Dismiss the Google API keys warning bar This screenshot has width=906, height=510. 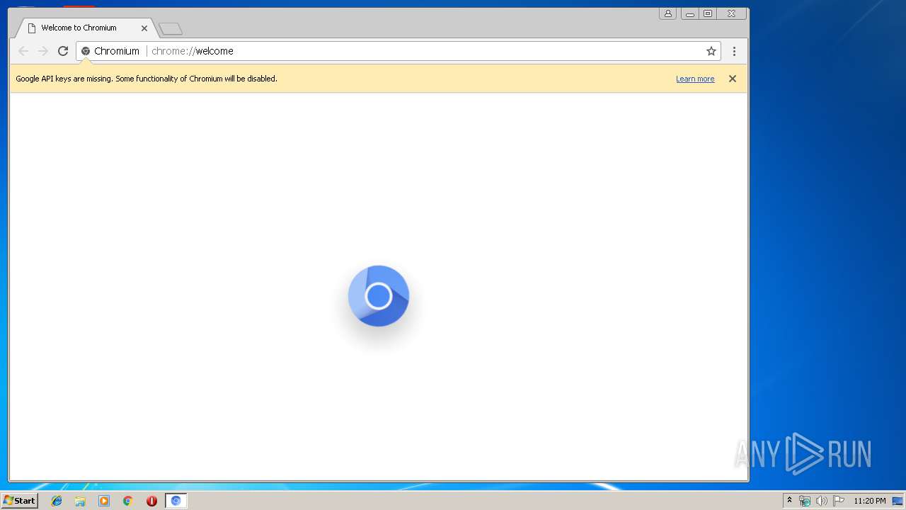point(733,79)
